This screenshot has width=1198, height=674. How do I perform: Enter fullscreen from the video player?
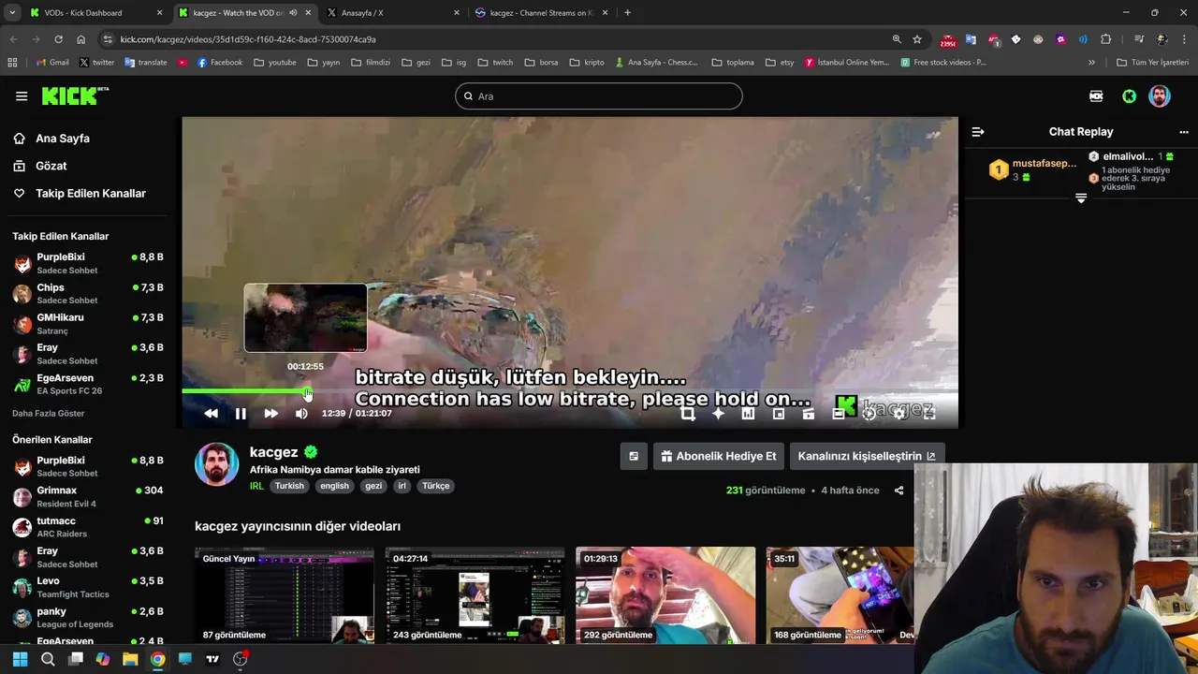[929, 413]
